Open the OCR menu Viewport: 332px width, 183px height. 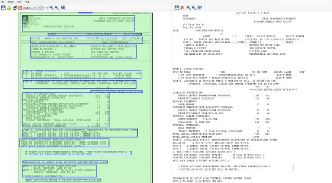[x=19, y=2]
